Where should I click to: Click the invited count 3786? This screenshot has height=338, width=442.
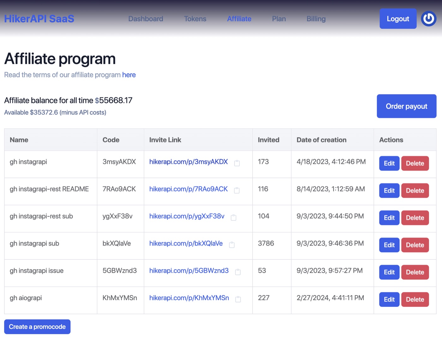click(266, 243)
